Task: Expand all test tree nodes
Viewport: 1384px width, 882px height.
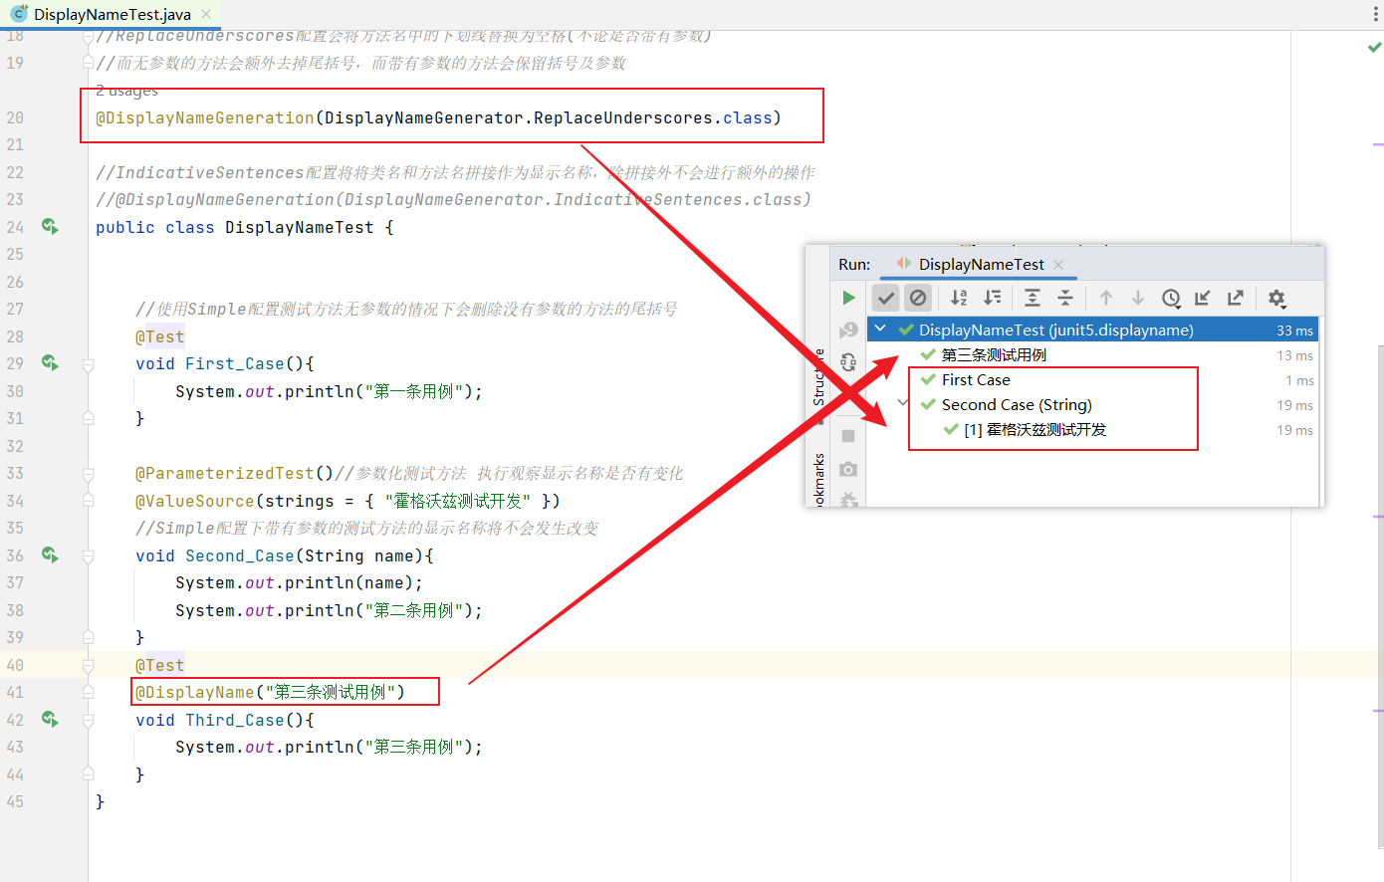Action: pyautogui.click(x=1033, y=298)
